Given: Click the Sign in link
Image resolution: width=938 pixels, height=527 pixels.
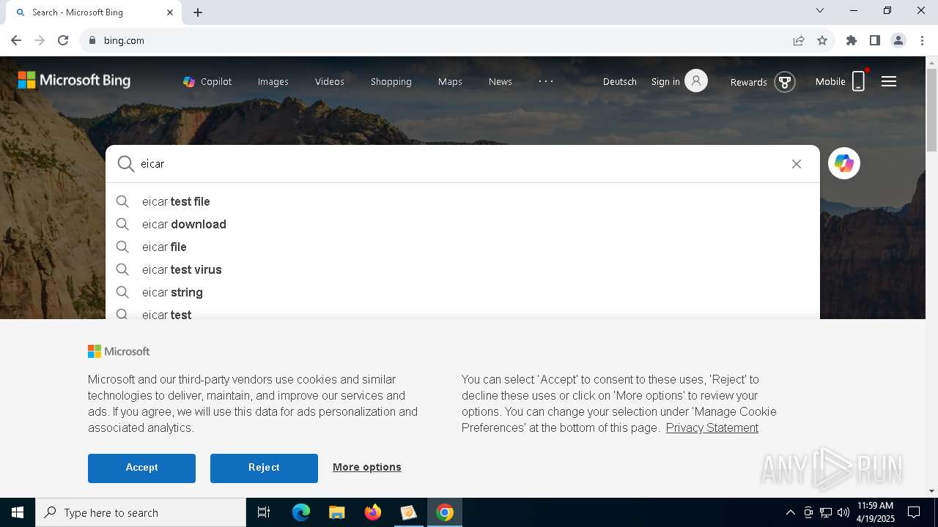Looking at the screenshot, I should click(x=665, y=81).
